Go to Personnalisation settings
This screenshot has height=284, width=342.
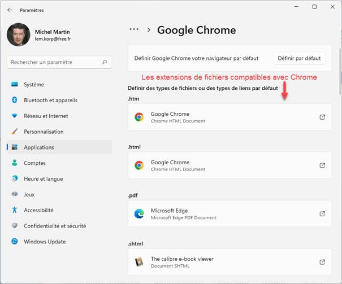pos(44,132)
